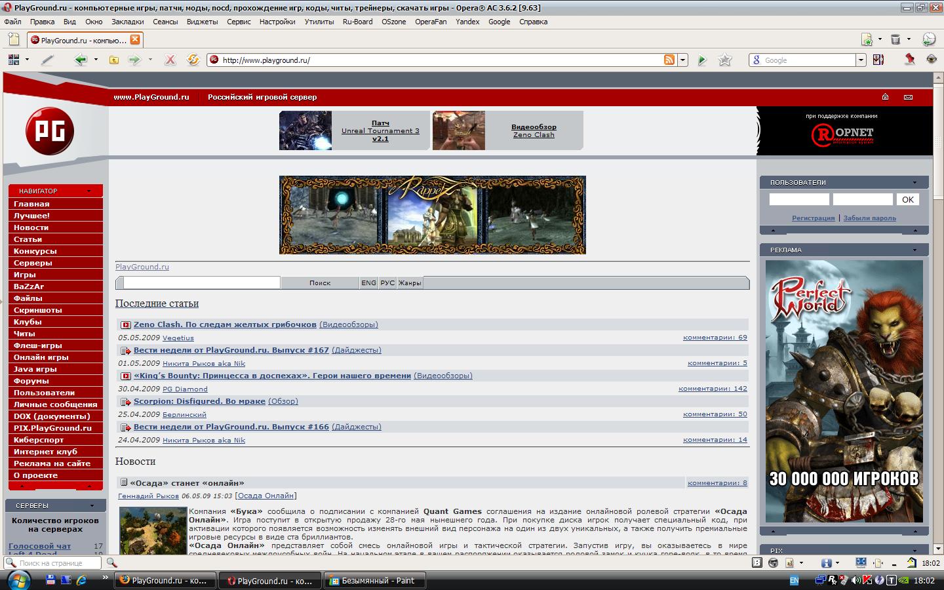Image resolution: width=944 pixels, height=590 pixels.
Task: Click the home icon in site header
Action: tap(885, 97)
